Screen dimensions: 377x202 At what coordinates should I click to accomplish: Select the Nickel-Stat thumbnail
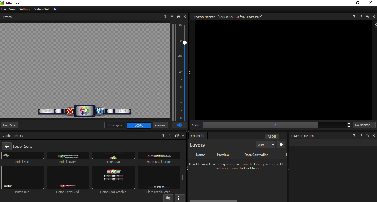[x=113, y=155]
